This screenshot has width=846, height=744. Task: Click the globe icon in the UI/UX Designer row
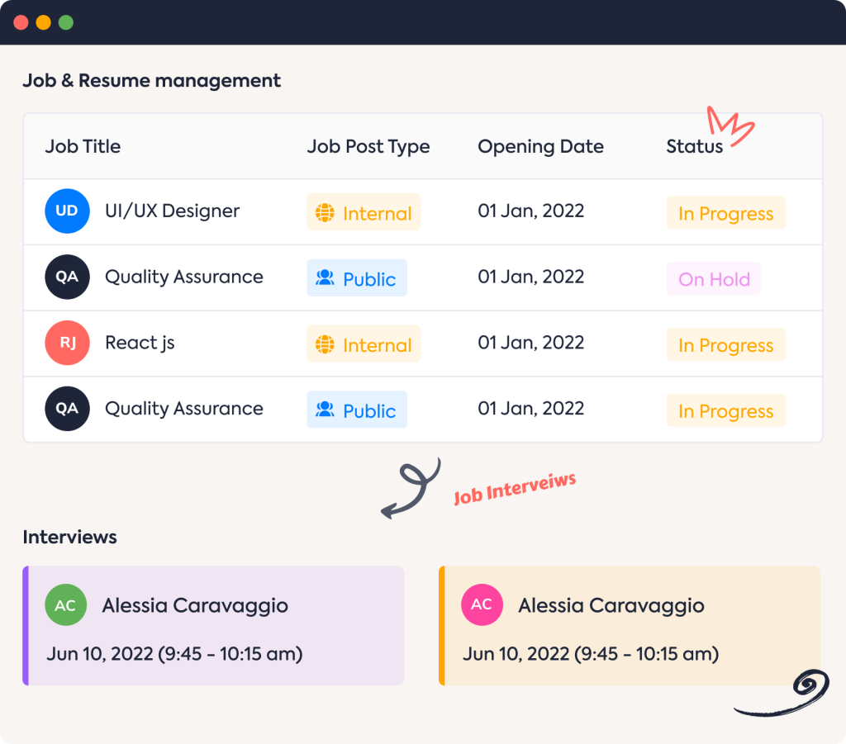325,213
